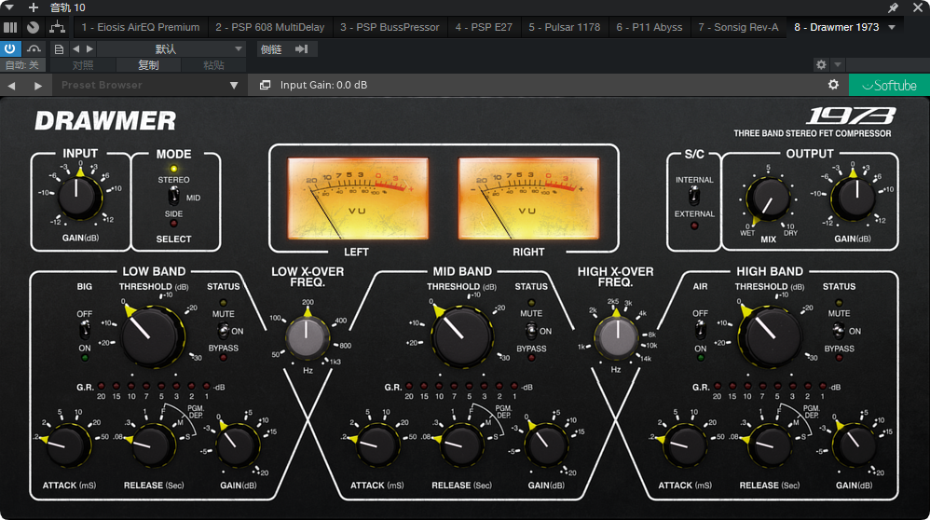
Task: Click the sidechain source arrow icon
Action: point(301,48)
